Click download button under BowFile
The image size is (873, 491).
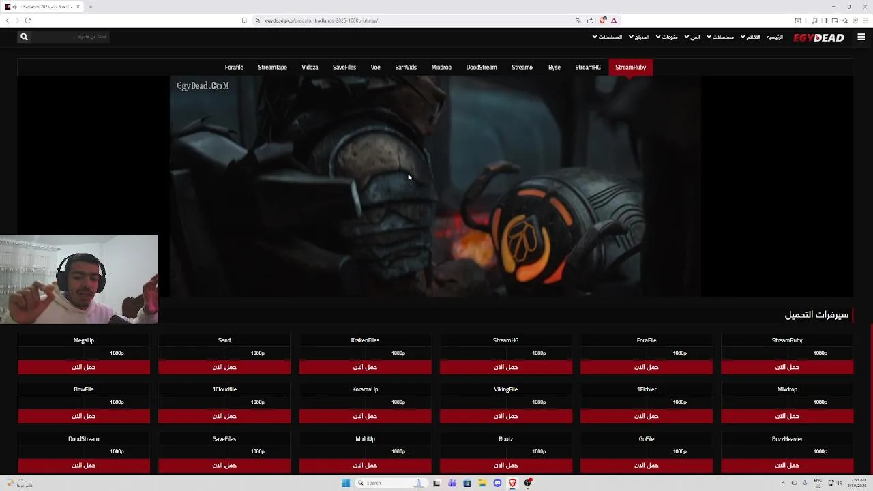84,416
